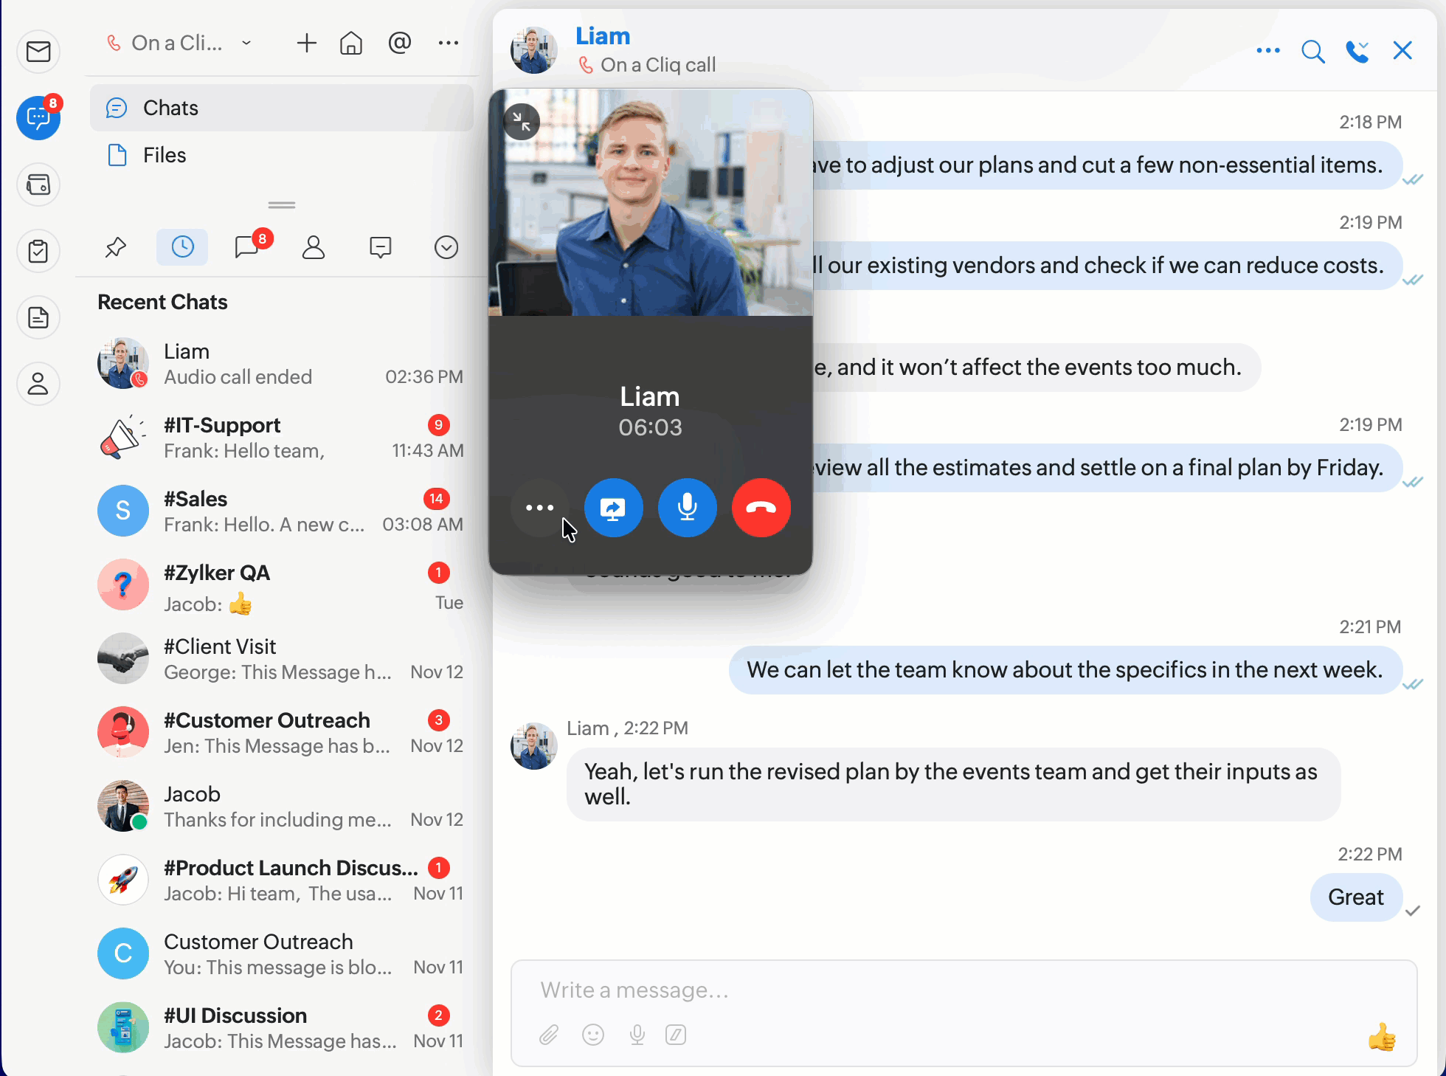1446x1076 pixels.
Task: Select the Chats menu item
Action: (170, 108)
